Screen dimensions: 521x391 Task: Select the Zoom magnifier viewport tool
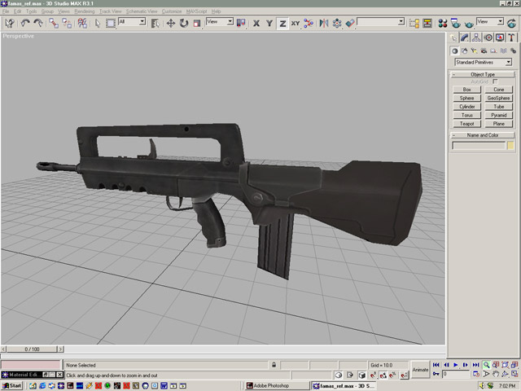coord(486,365)
